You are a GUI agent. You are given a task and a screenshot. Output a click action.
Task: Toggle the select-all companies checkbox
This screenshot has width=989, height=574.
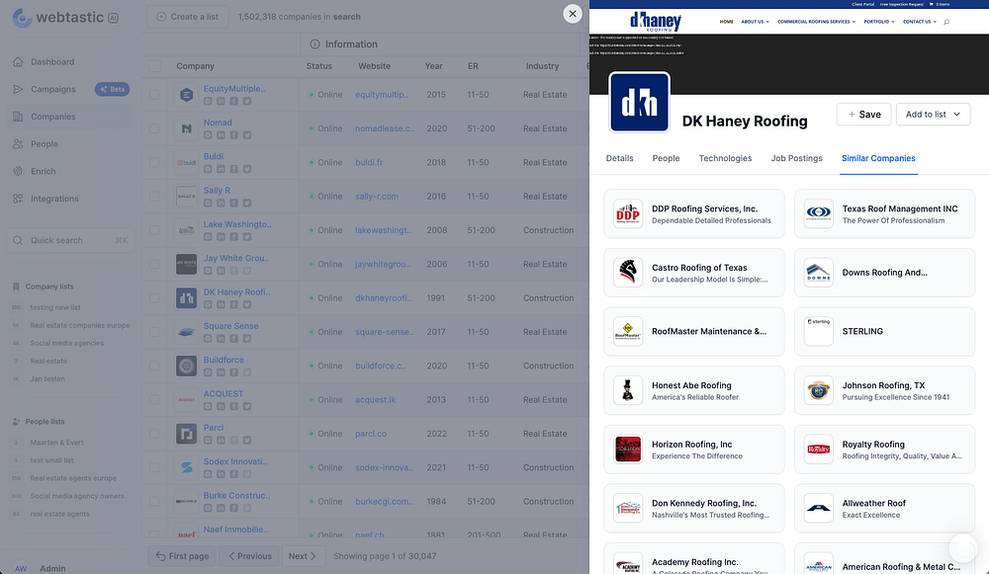[154, 65]
